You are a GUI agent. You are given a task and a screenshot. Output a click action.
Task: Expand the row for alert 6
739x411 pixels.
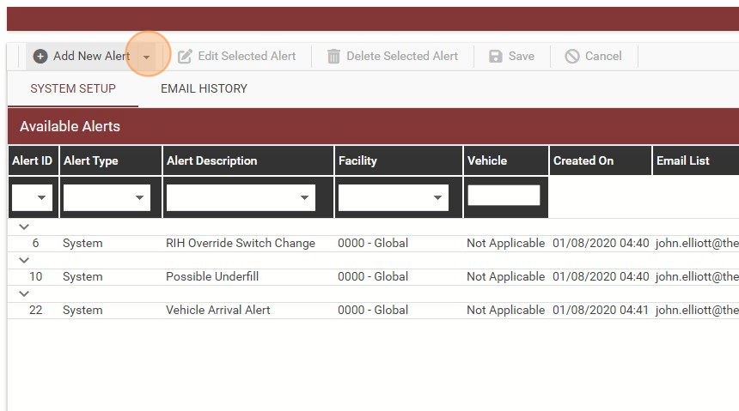tap(24, 227)
